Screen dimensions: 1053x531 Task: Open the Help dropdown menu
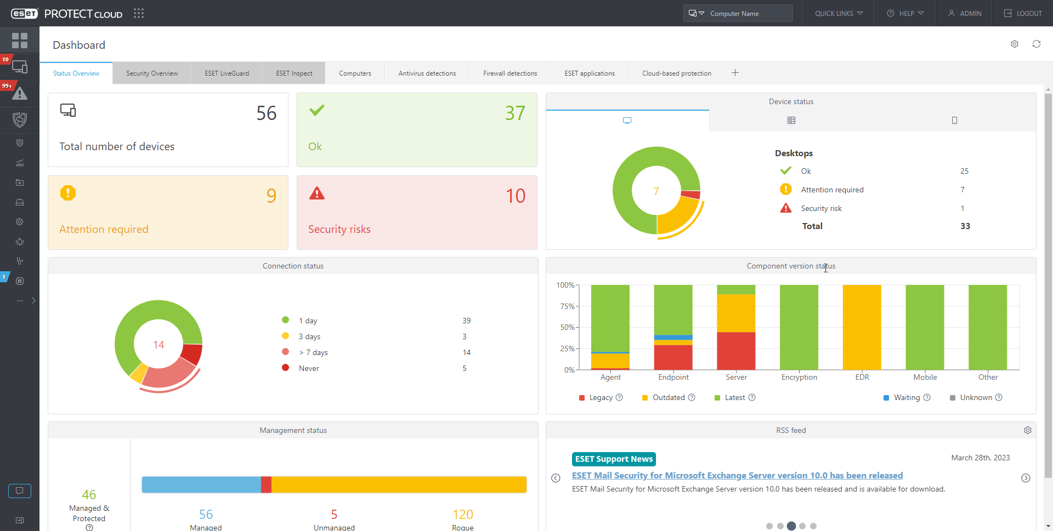(x=905, y=13)
